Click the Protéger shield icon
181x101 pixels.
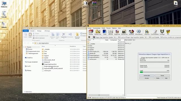[x=162, y=32]
